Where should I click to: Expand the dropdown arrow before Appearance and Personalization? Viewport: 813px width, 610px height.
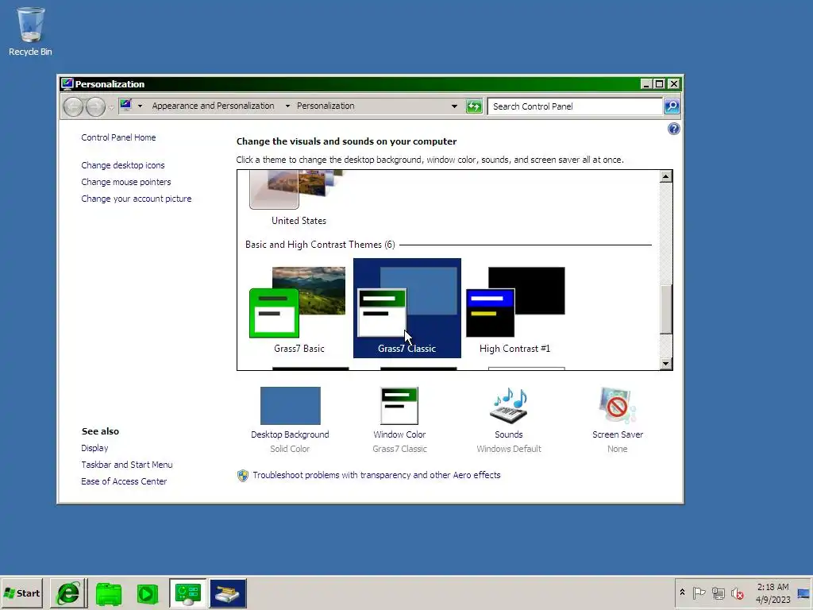140,106
